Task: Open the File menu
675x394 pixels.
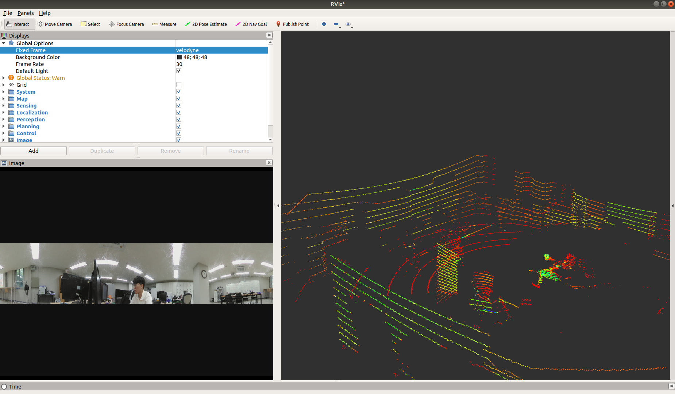Action: pos(7,13)
